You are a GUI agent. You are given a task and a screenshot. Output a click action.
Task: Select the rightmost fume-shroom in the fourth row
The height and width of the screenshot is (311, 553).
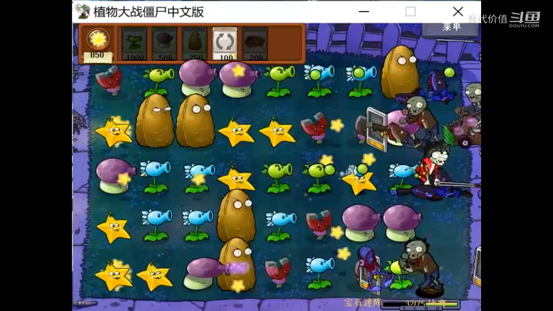[x=402, y=223]
